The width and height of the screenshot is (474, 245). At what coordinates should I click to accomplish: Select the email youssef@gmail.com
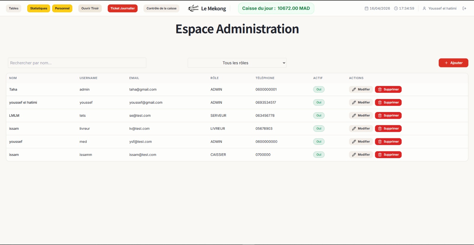click(146, 103)
